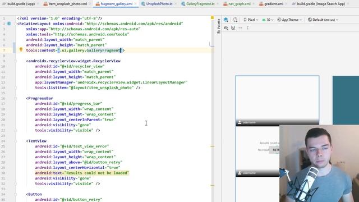
Task: Open the Palette side panel
Action: (219, 26)
